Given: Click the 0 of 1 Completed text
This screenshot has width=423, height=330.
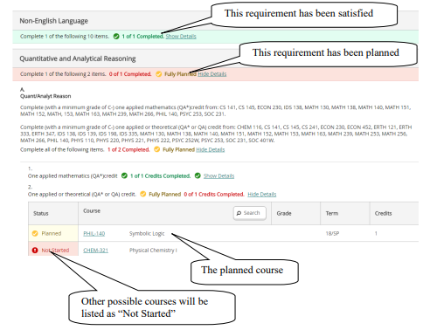Looking at the screenshot, I should (x=130, y=74).
